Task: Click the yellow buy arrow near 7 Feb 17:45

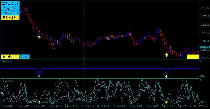Action: 39,37
